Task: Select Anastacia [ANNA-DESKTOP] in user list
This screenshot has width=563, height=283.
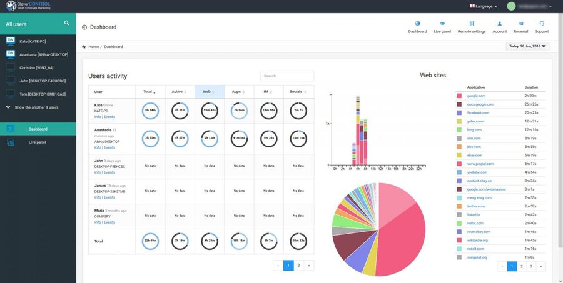Action: click(x=43, y=54)
